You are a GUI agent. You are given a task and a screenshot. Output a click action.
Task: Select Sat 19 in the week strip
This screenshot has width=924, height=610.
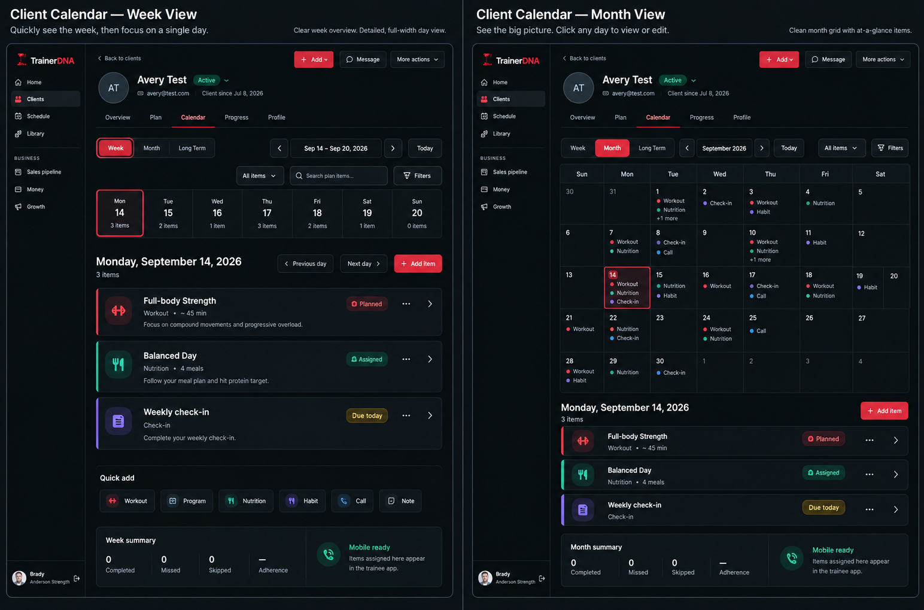(367, 214)
